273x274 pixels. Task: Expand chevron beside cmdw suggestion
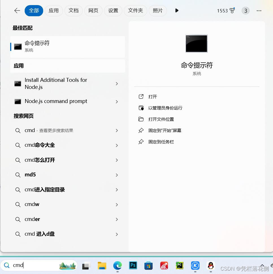[117, 205]
